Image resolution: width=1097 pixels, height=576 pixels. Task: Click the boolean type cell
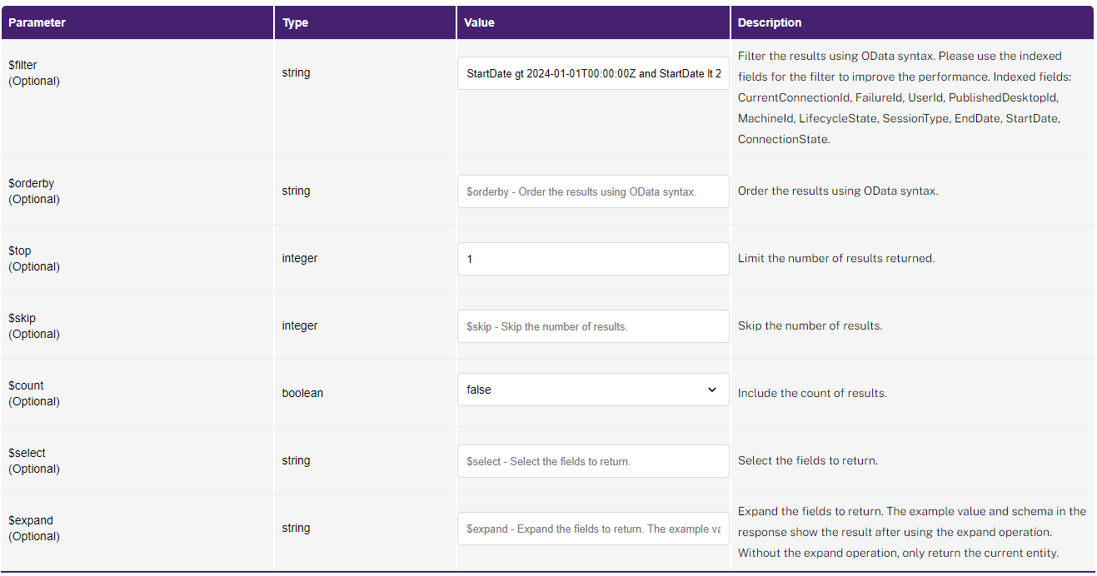tap(302, 393)
